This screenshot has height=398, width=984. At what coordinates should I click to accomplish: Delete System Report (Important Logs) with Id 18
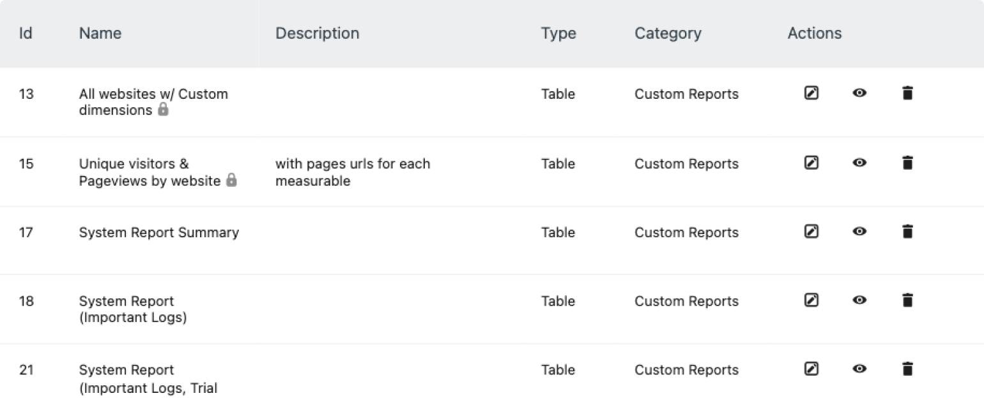(x=907, y=300)
